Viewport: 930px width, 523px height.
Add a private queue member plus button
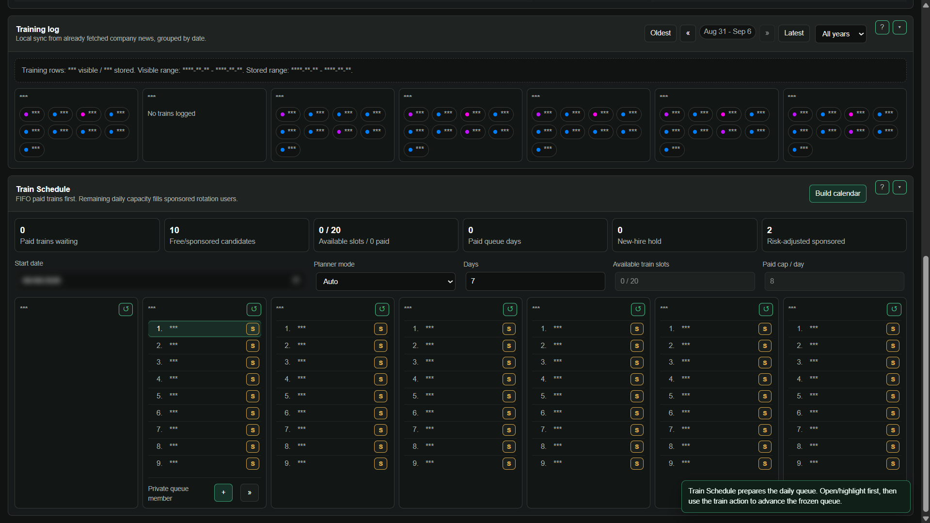tap(223, 492)
